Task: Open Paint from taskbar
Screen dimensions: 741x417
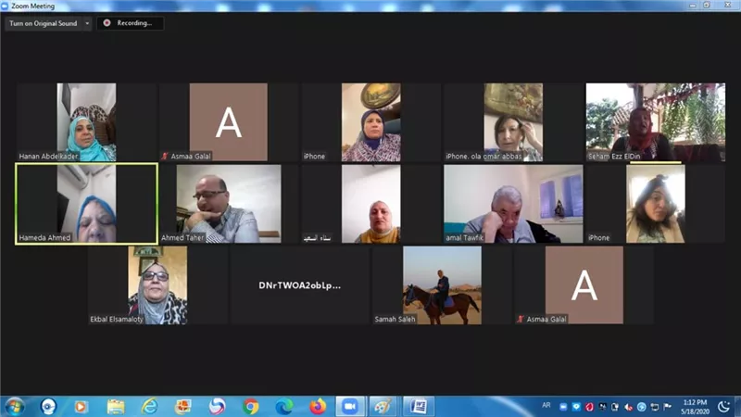Action: (383, 407)
